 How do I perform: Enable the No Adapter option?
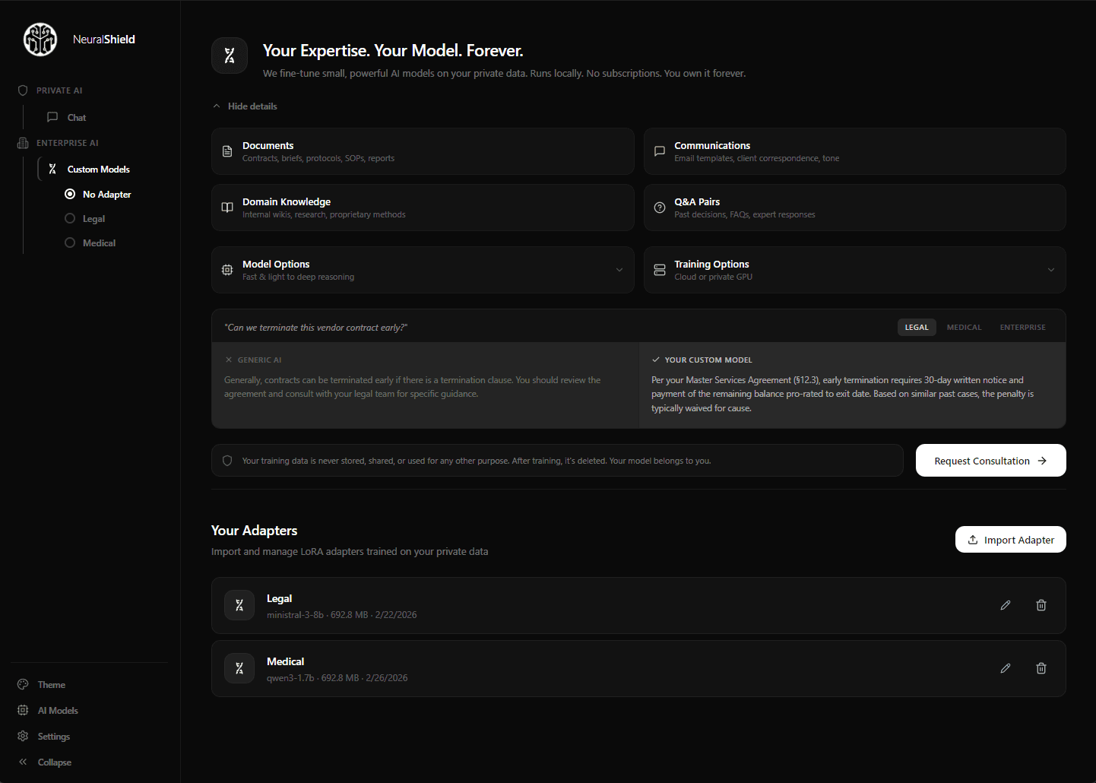click(69, 194)
